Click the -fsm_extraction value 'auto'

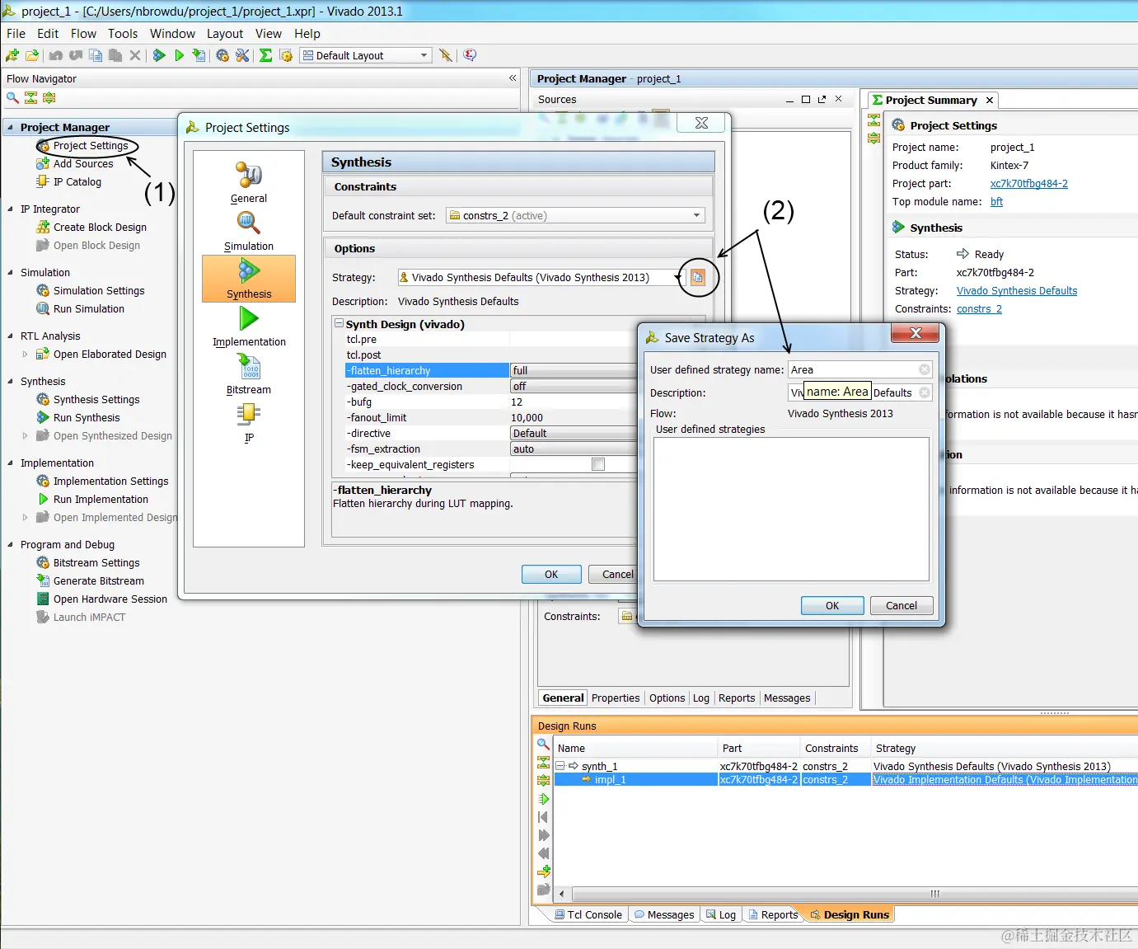574,449
